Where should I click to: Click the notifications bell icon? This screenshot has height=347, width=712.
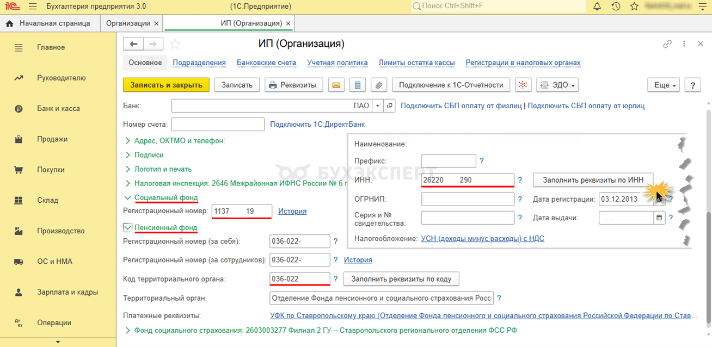point(597,7)
